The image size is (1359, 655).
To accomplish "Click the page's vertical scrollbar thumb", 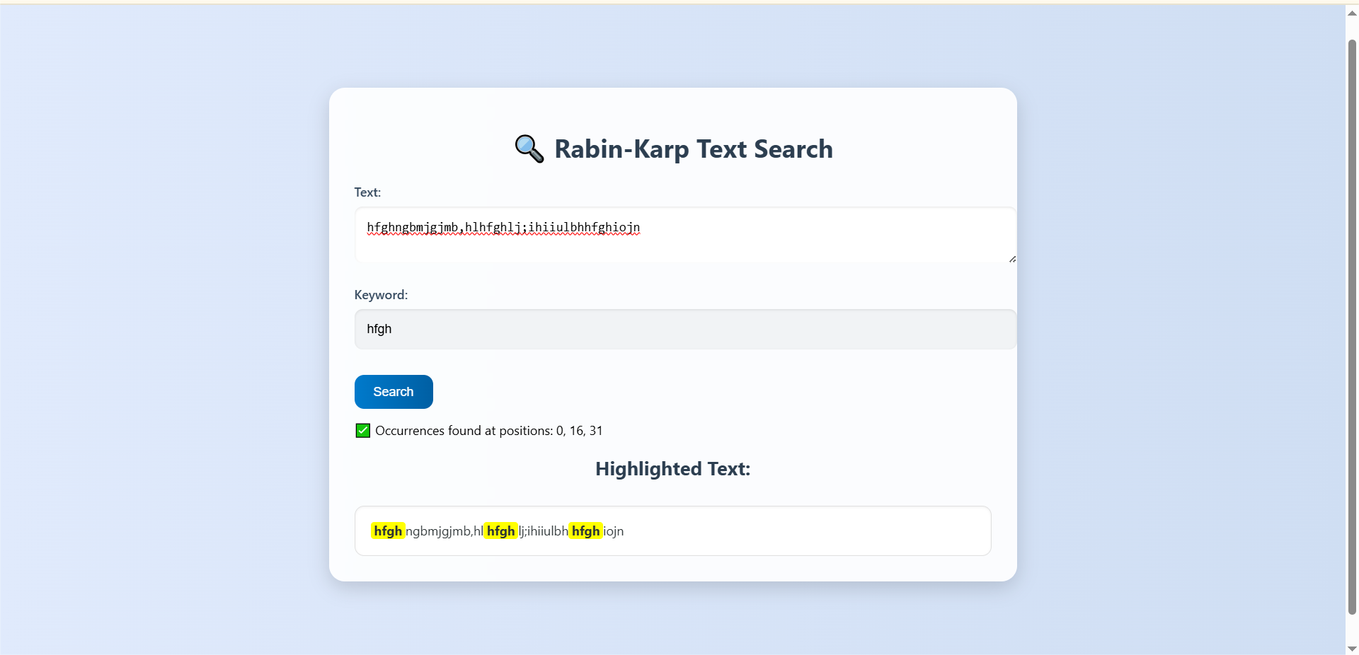I will (1352, 325).
